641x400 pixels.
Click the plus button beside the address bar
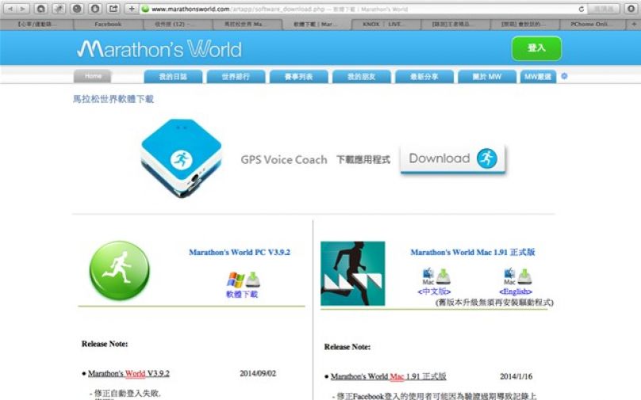point(131,9)
